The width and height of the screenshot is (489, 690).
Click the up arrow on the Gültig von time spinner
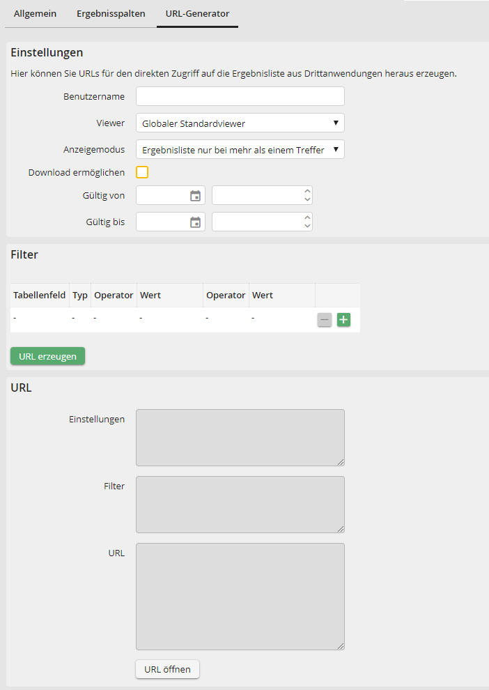306,192
